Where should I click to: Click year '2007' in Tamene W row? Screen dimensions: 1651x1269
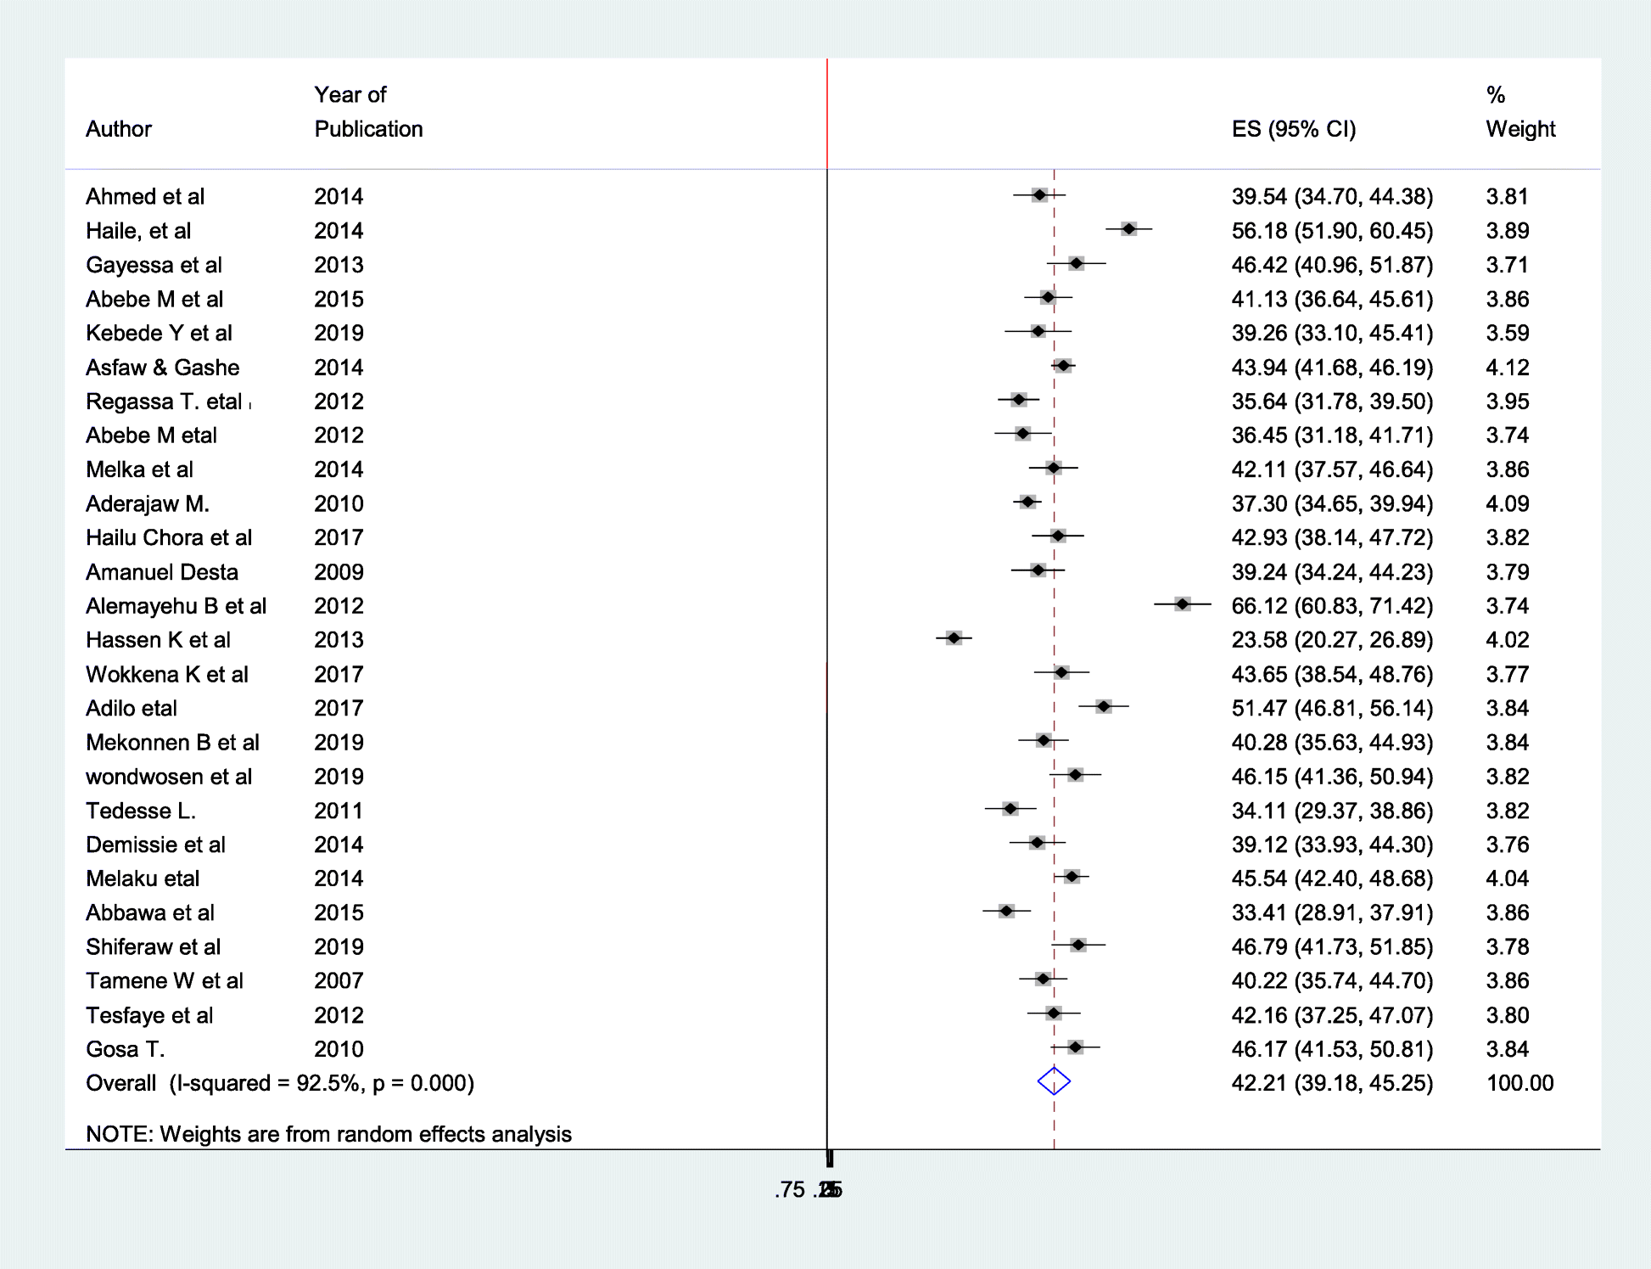[x=339, y=981]
